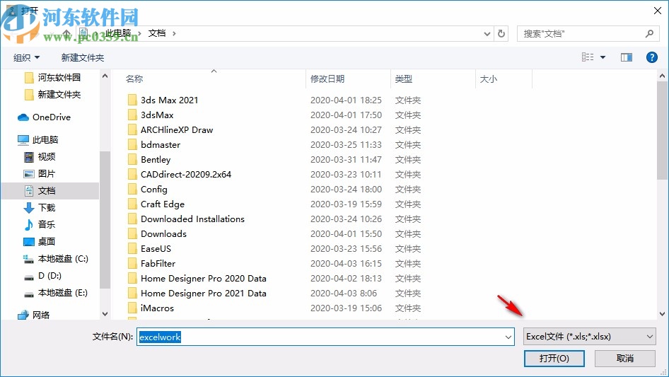This screenshot has height=377, width=669.
Task: Click folder icon of iMacros
Action: click(132, 308)
